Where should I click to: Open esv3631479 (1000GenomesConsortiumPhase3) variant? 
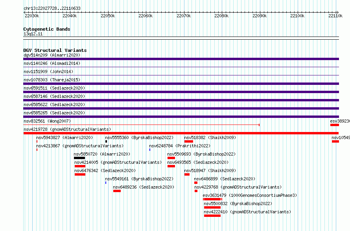(x=250, y=195)
